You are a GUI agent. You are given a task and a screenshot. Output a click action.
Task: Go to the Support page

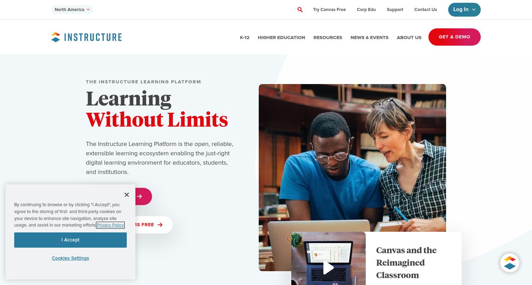[x=395, y=10]
